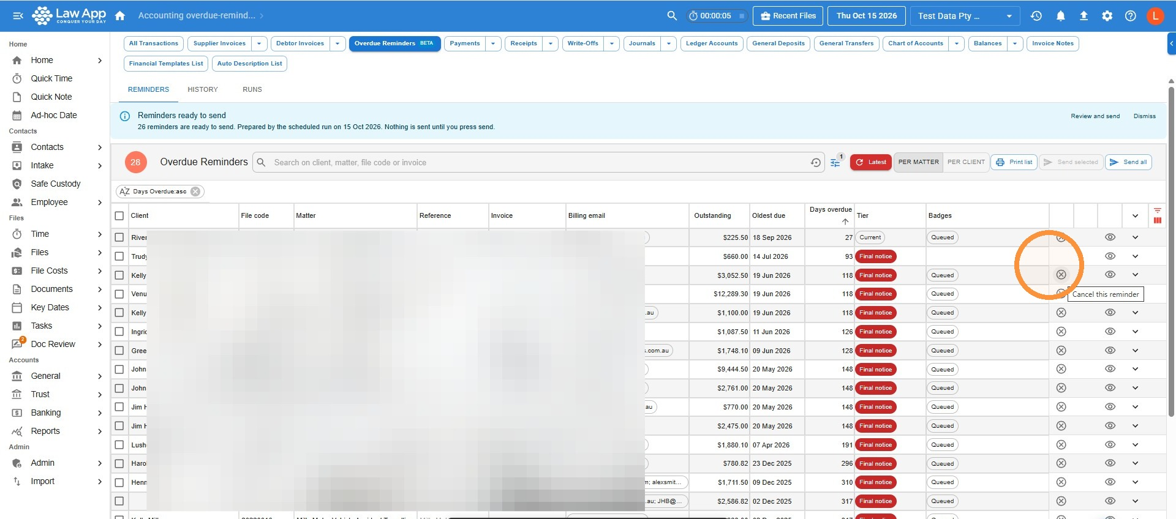1176x519 pixels.
Task: Open the user avatar labelled L
Action: (1155, 16)
